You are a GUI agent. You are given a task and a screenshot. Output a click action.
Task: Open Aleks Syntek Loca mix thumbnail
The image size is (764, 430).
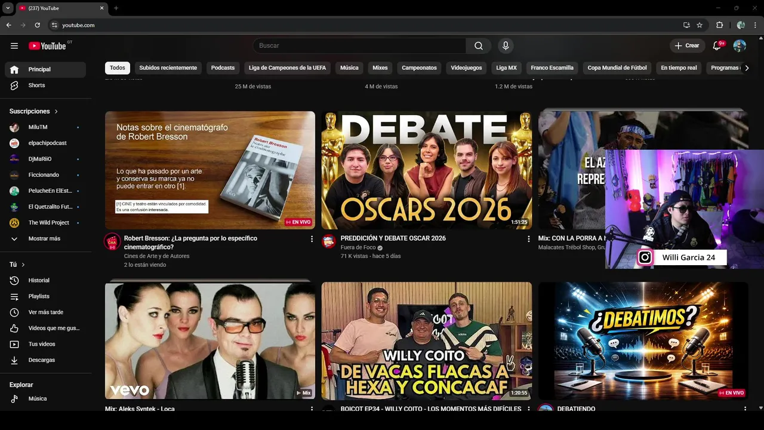tap(210, 341)
